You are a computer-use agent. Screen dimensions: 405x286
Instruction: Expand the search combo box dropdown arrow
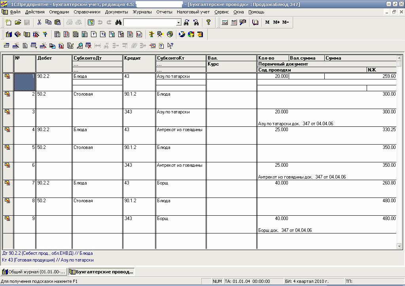(x=179, y=23)
